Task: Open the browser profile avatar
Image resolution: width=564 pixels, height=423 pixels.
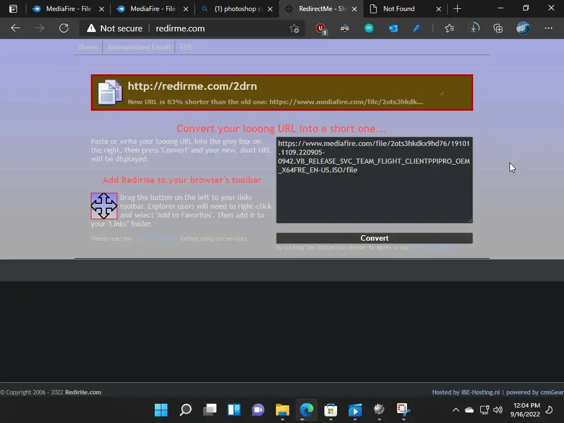Action: click(523, 29)
